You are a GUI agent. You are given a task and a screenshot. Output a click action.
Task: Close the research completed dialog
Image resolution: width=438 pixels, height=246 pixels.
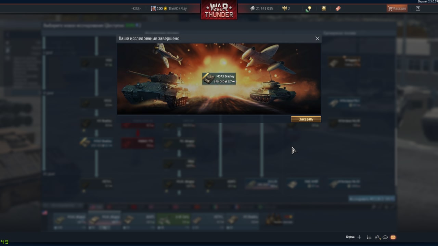point(317,39)
